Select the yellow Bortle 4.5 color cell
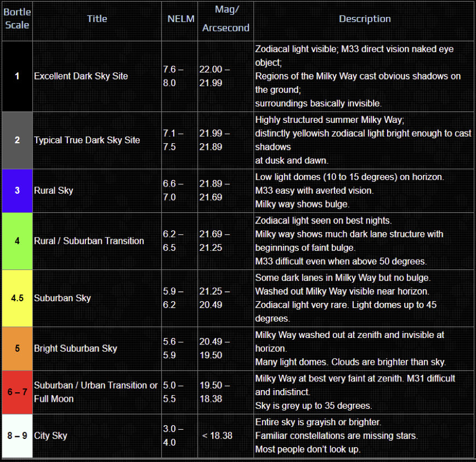This screenshot has width=476, height=462. [x=18, y=298]
